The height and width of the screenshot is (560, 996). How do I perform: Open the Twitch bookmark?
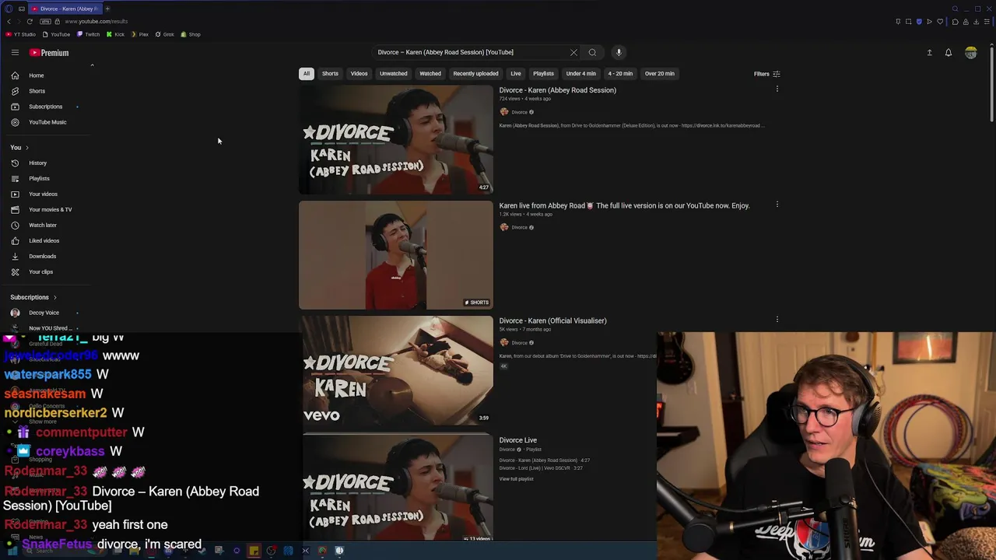[88, 34]
